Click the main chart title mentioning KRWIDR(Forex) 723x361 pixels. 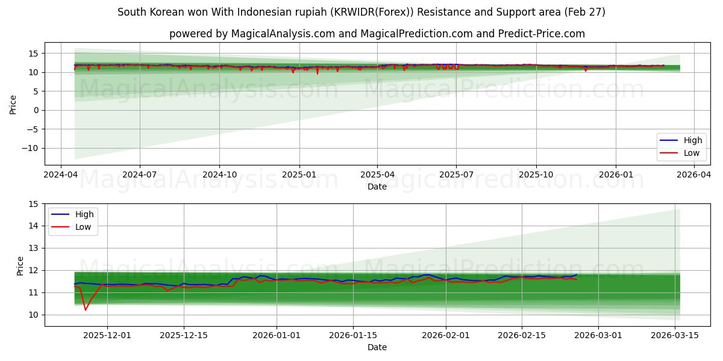coord(361,12)
